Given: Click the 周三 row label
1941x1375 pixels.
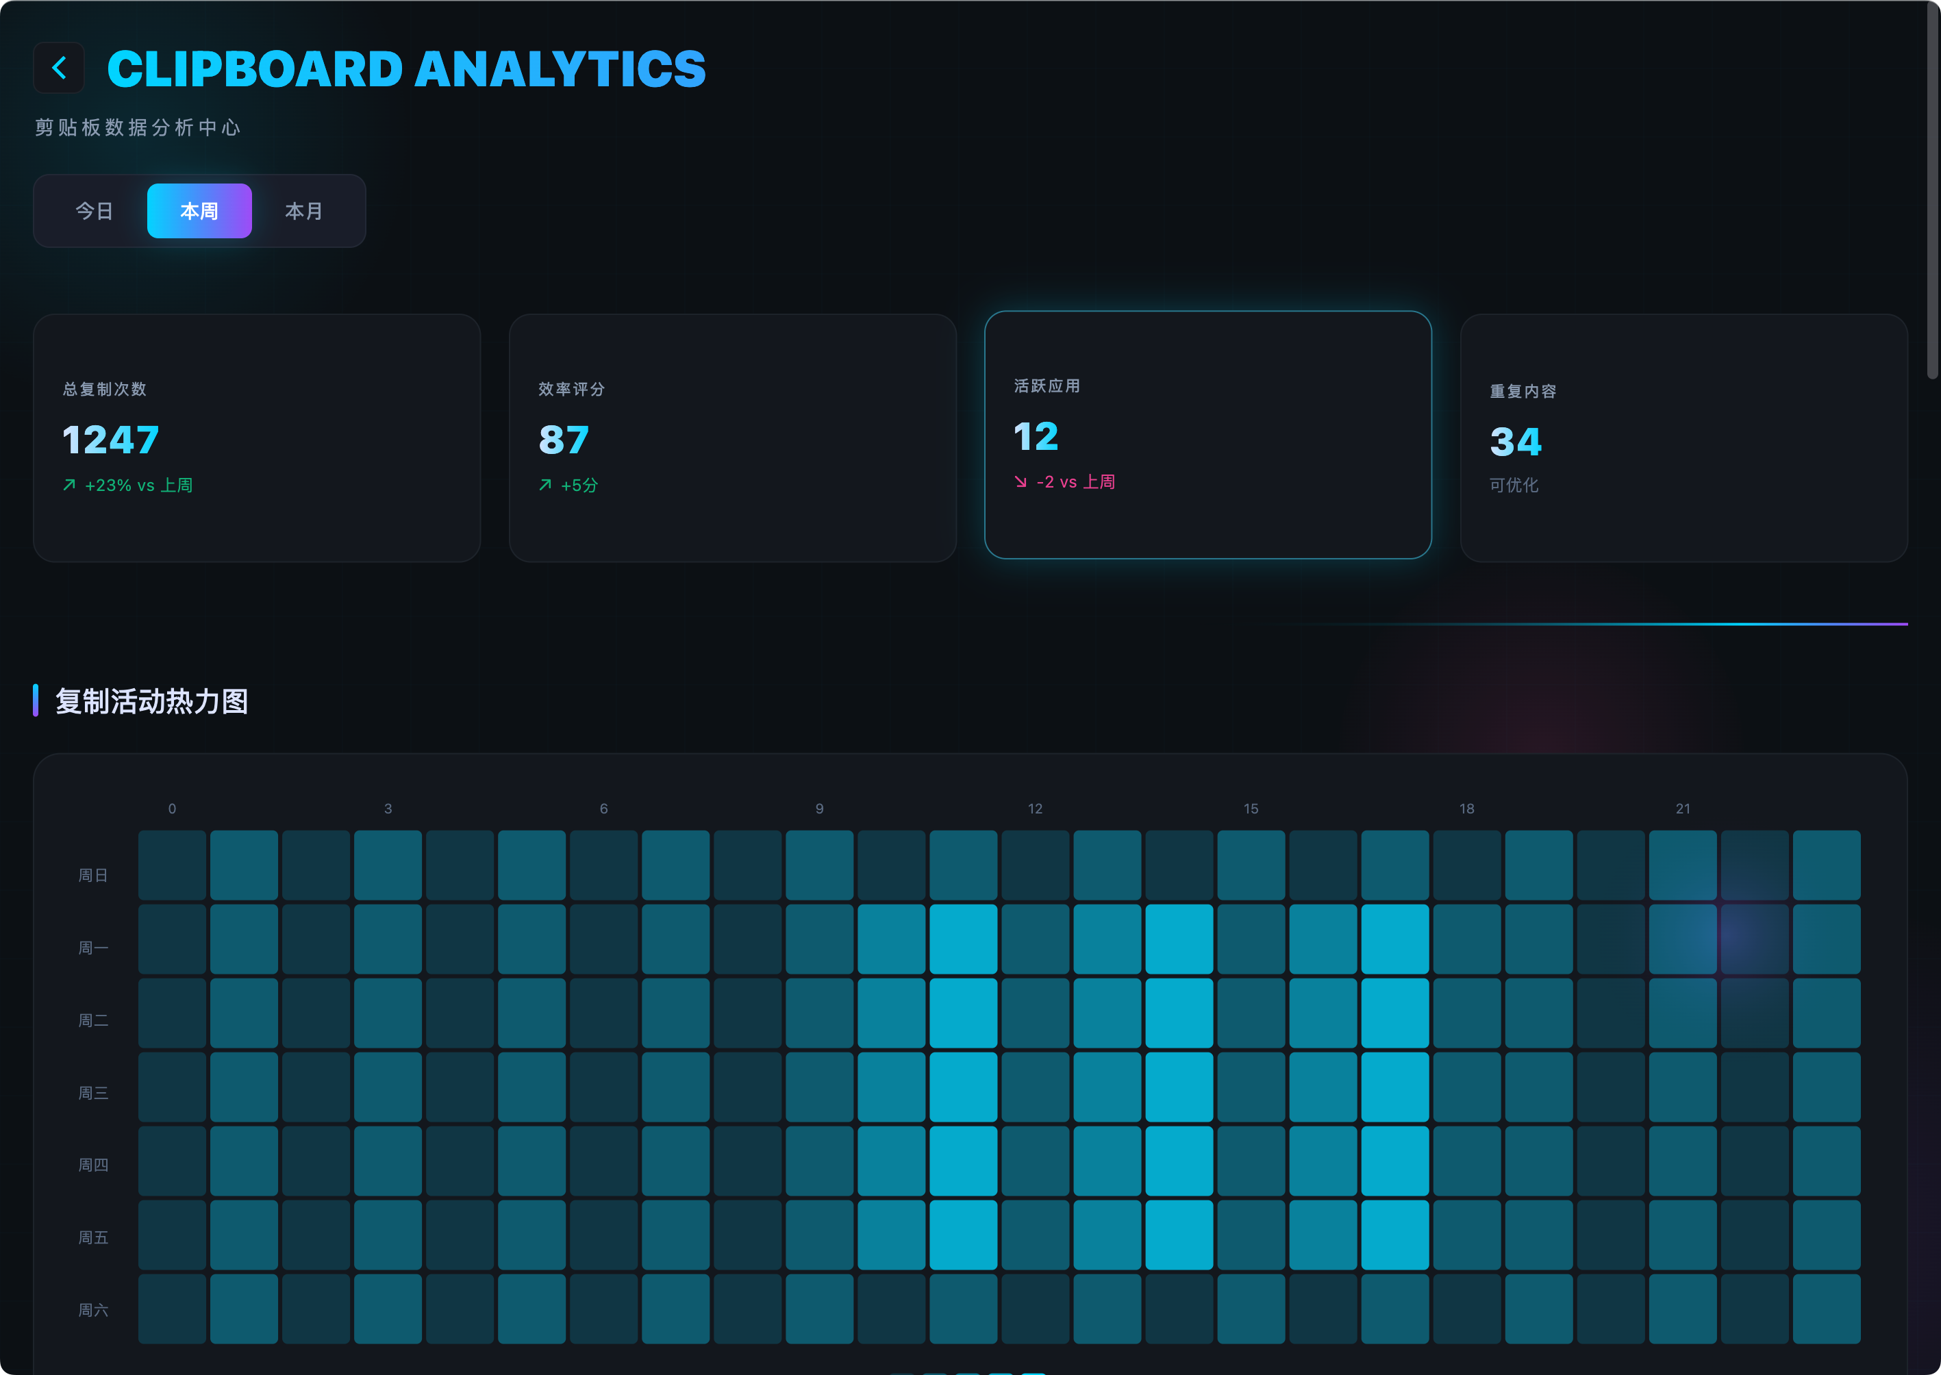Looking at the screenshot, I should pyautogui.click(x=93, y=1093).
